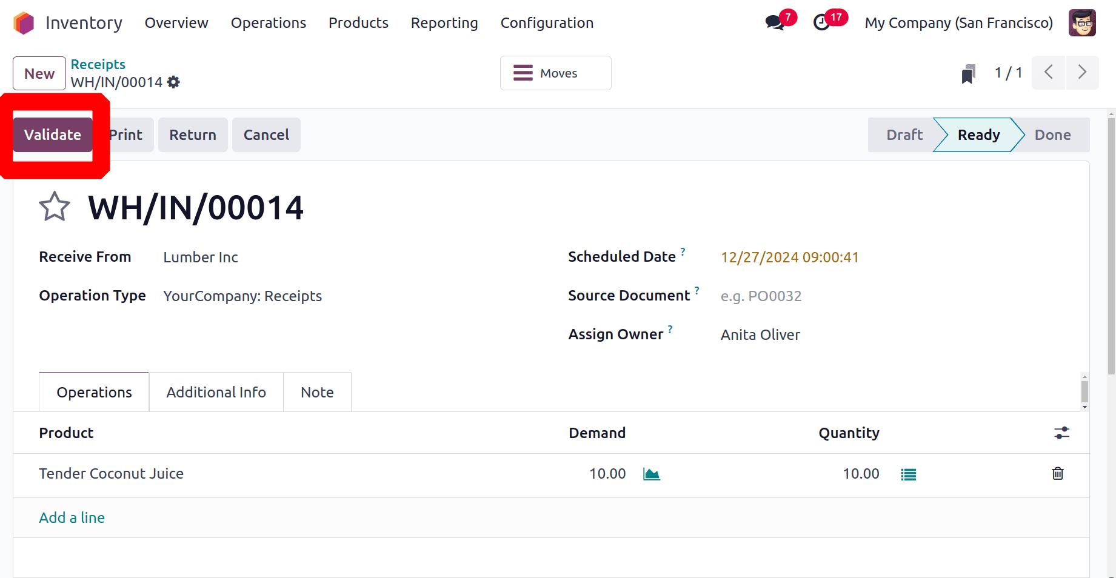Viewport: 1116px width, 578px height.
Task: Click the Demand value 10.00
Action: [607, 473]
